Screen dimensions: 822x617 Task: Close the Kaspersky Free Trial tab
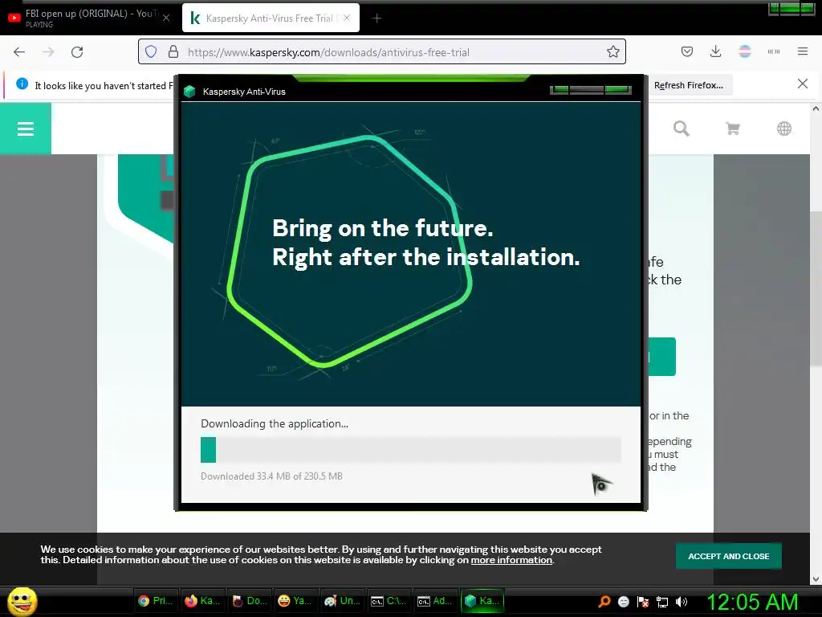347,18
